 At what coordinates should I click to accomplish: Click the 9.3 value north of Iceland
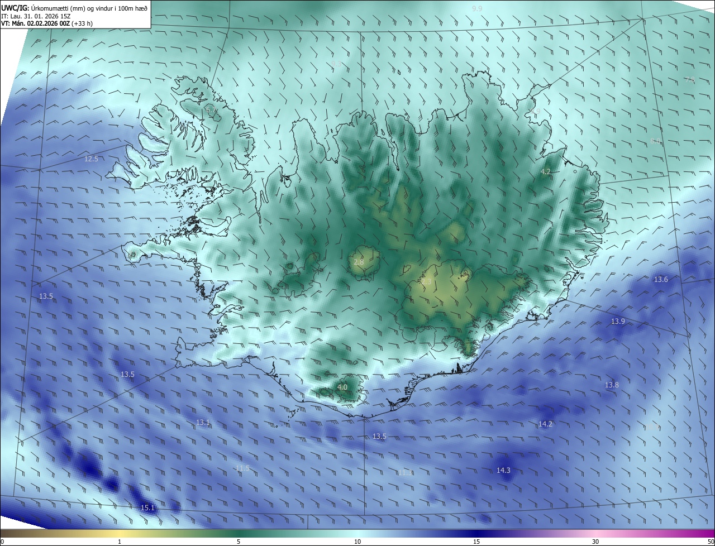click(x=336, y=64)
